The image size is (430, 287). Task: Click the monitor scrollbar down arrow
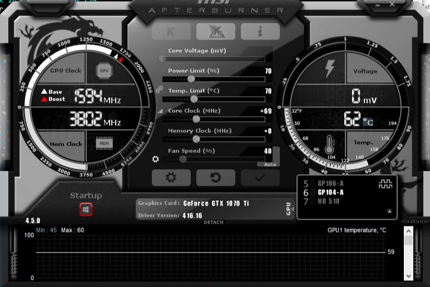click(x=408, y=276)
